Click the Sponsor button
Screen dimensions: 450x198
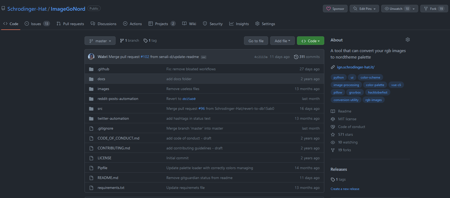335,9
